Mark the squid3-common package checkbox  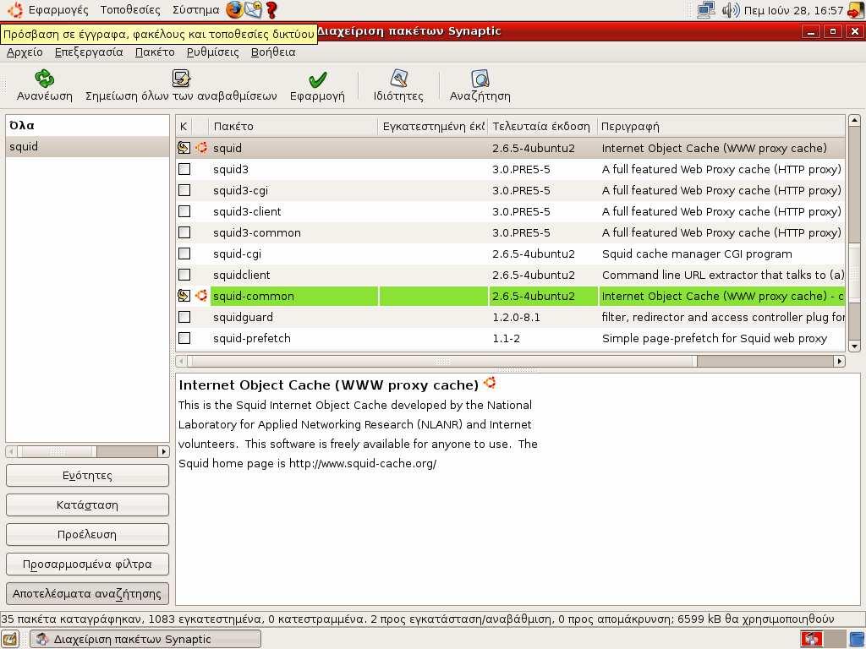click(x=184, y=232)
